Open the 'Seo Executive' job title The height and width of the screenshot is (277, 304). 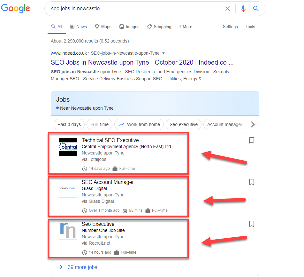[x=98, y=224]
